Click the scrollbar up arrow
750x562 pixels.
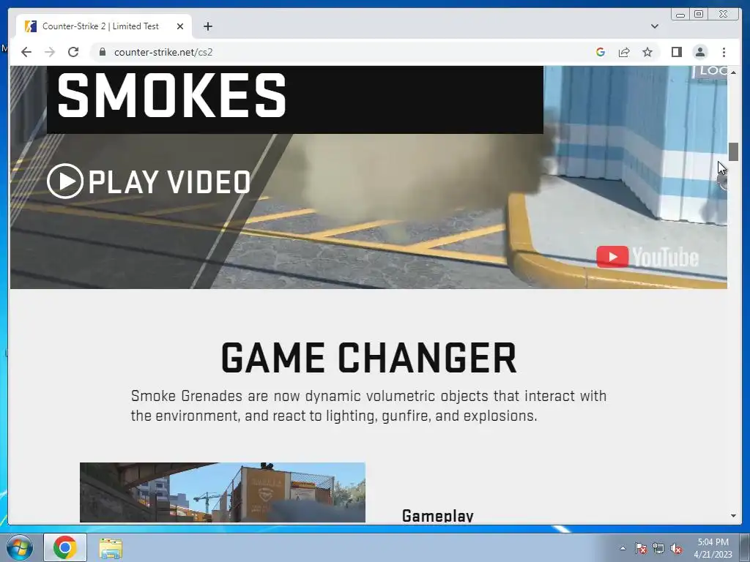click(x=733, y=72)
